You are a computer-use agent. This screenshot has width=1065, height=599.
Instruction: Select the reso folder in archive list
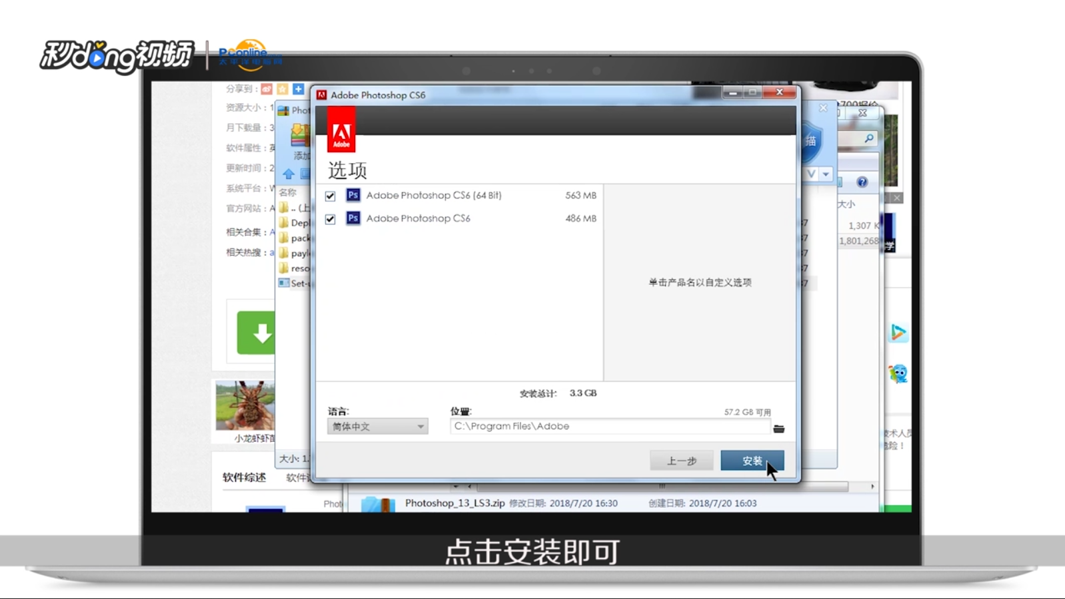click(x=294, y=268)
